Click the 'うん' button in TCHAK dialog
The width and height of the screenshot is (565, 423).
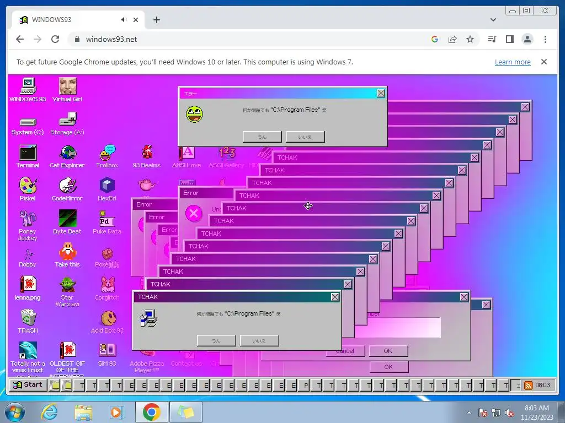click(216, 340)
